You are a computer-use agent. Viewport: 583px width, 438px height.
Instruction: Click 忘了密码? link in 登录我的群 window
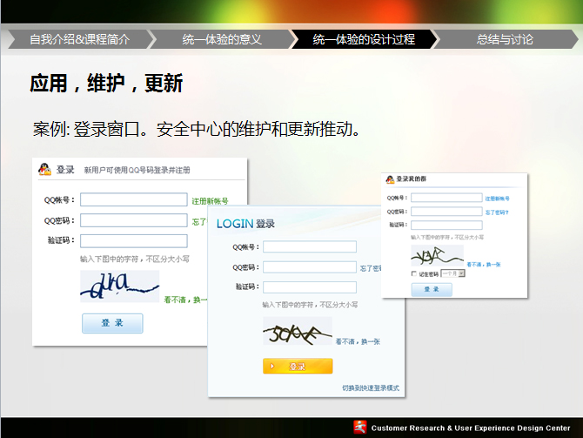[x=497, y=212]
